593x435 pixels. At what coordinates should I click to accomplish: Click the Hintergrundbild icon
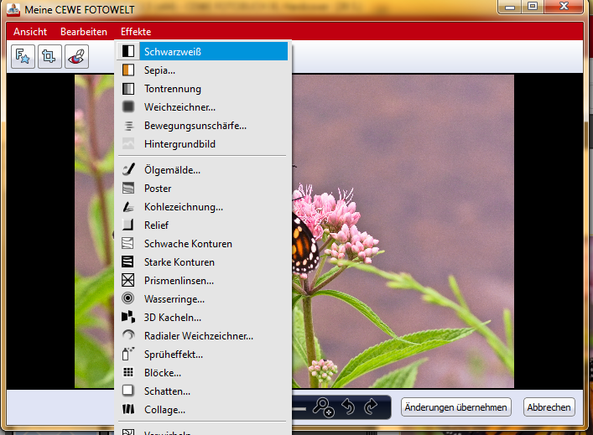pos(128,143)
